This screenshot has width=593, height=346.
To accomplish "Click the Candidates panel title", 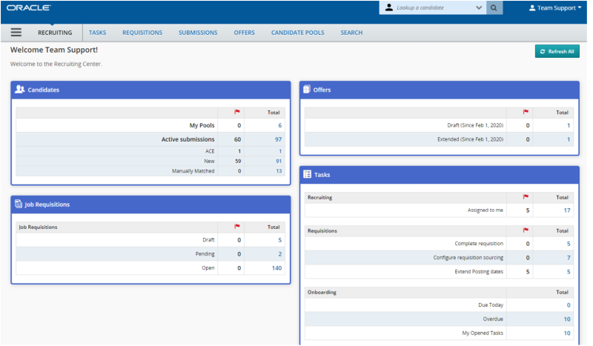I will [44, 90].
